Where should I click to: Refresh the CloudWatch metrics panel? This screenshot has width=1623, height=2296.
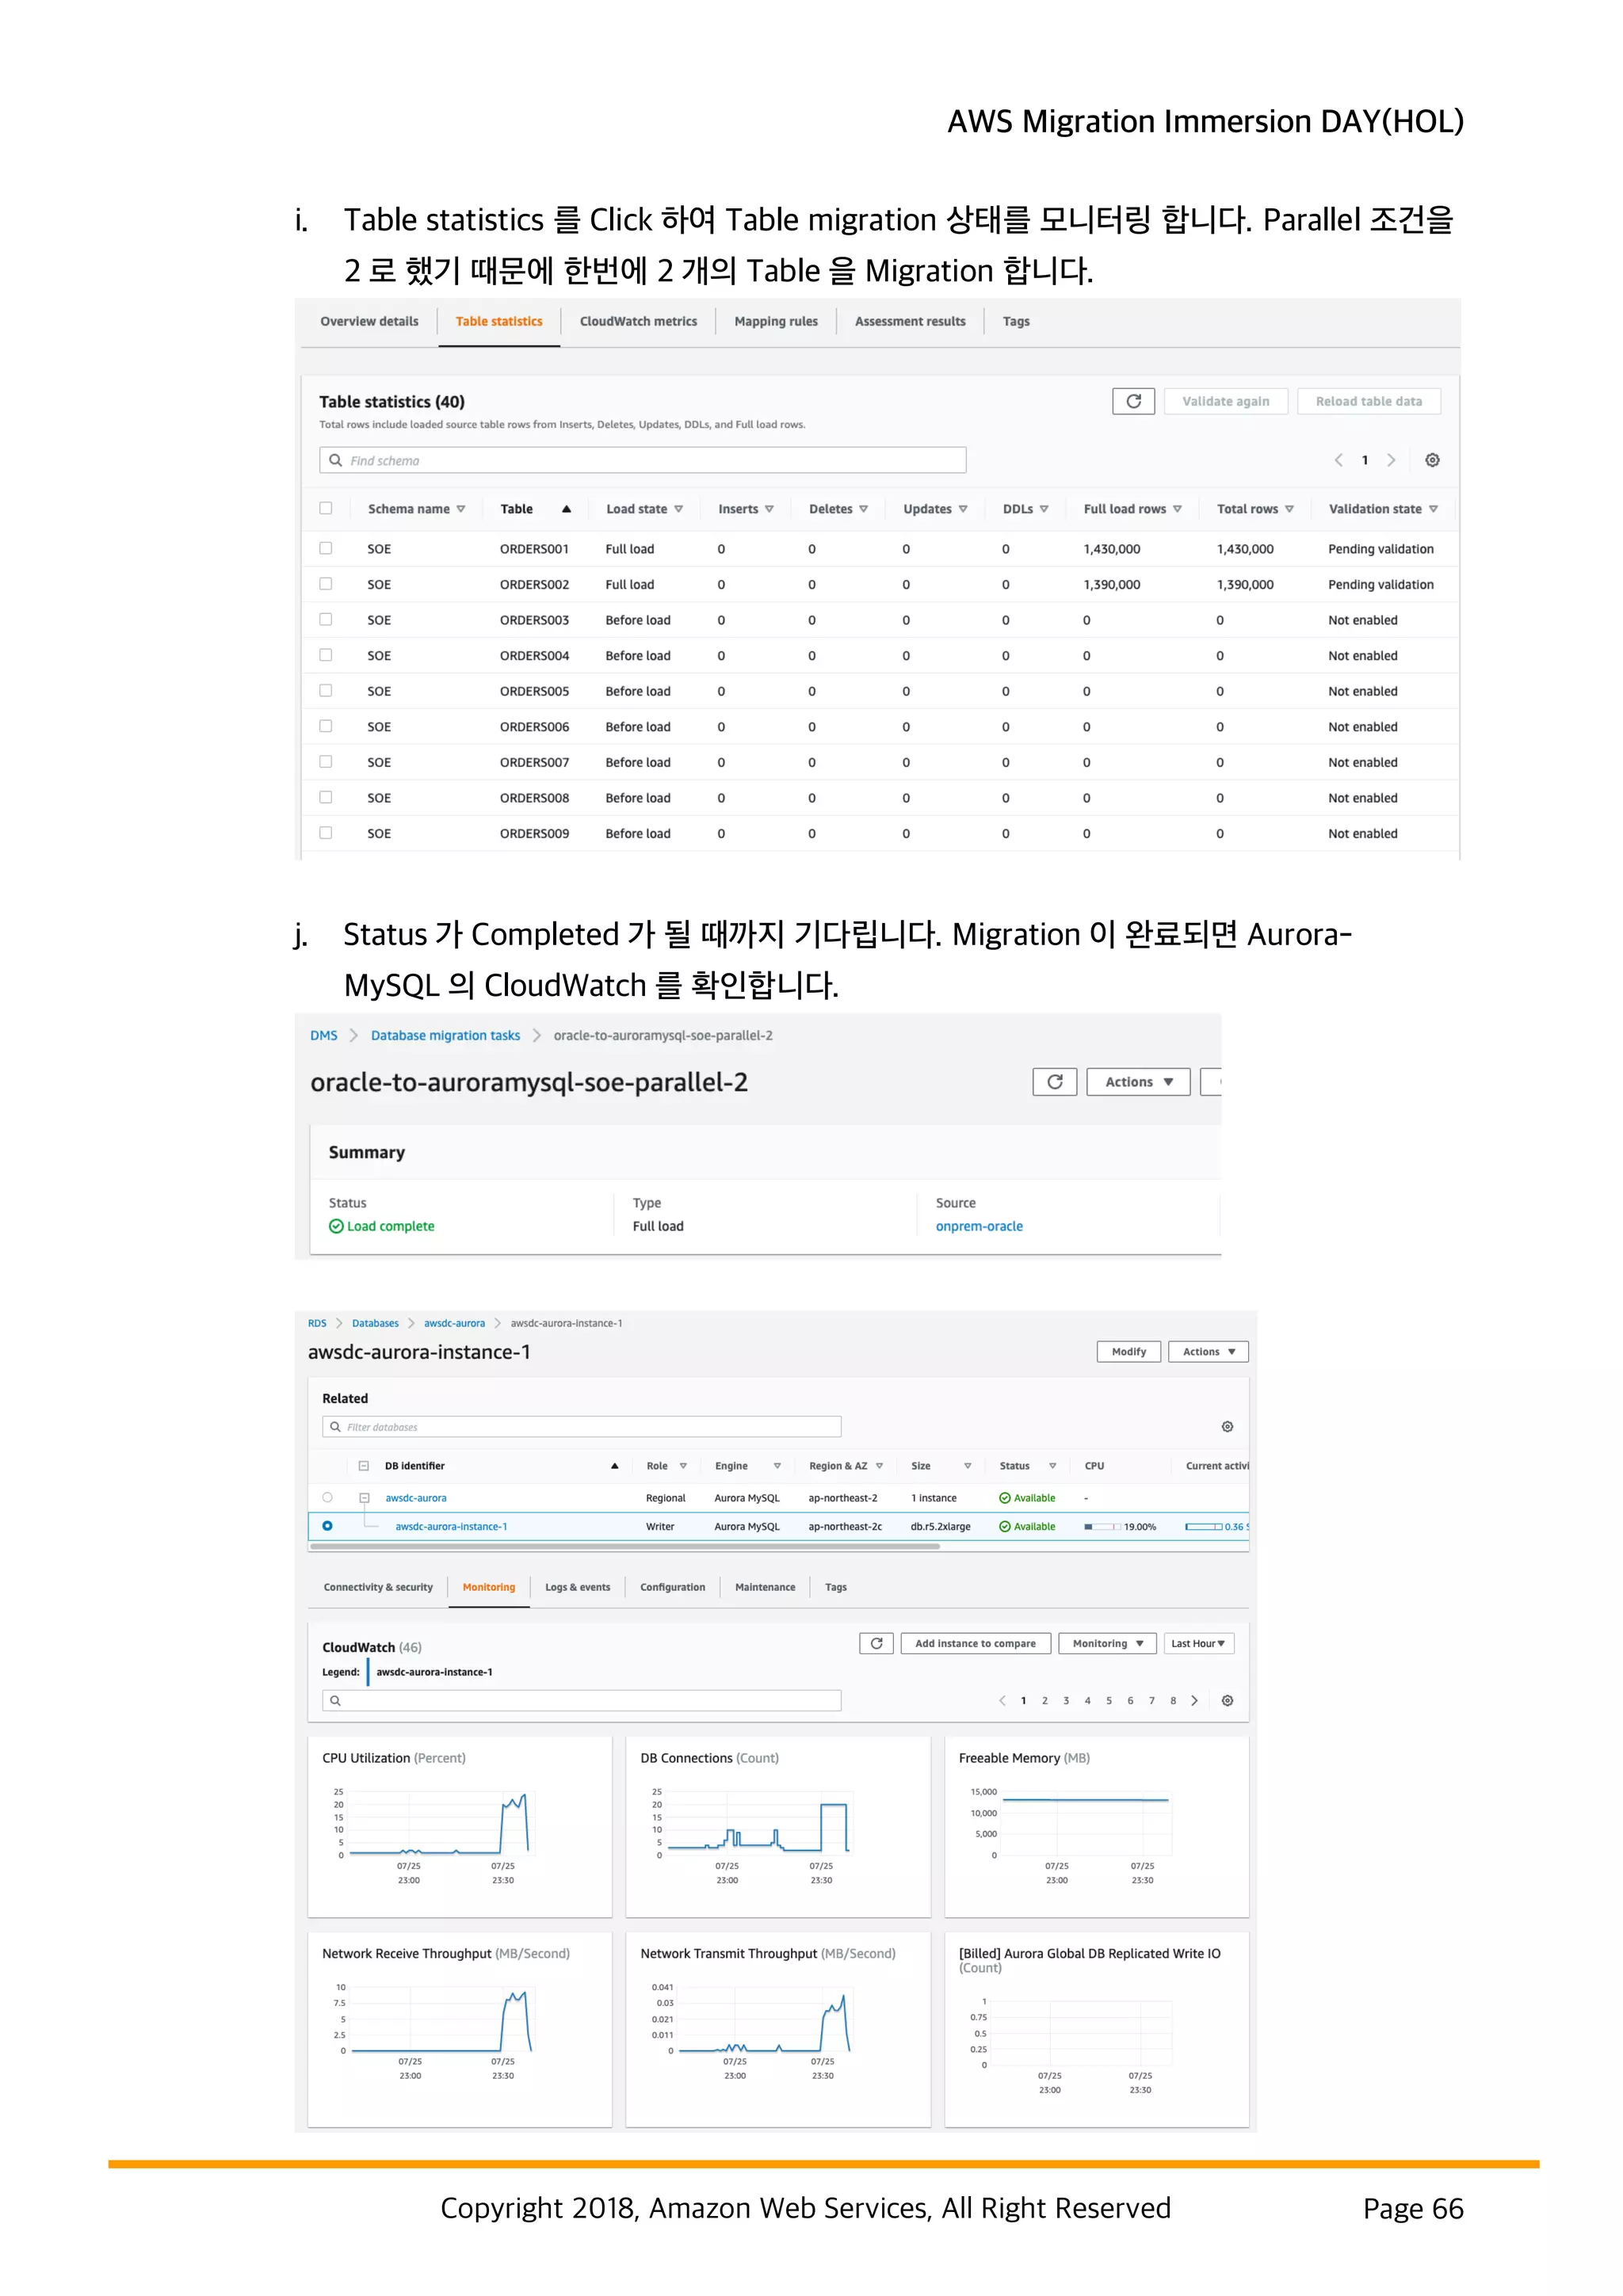pyautogui.click(x=876, y=1643)
